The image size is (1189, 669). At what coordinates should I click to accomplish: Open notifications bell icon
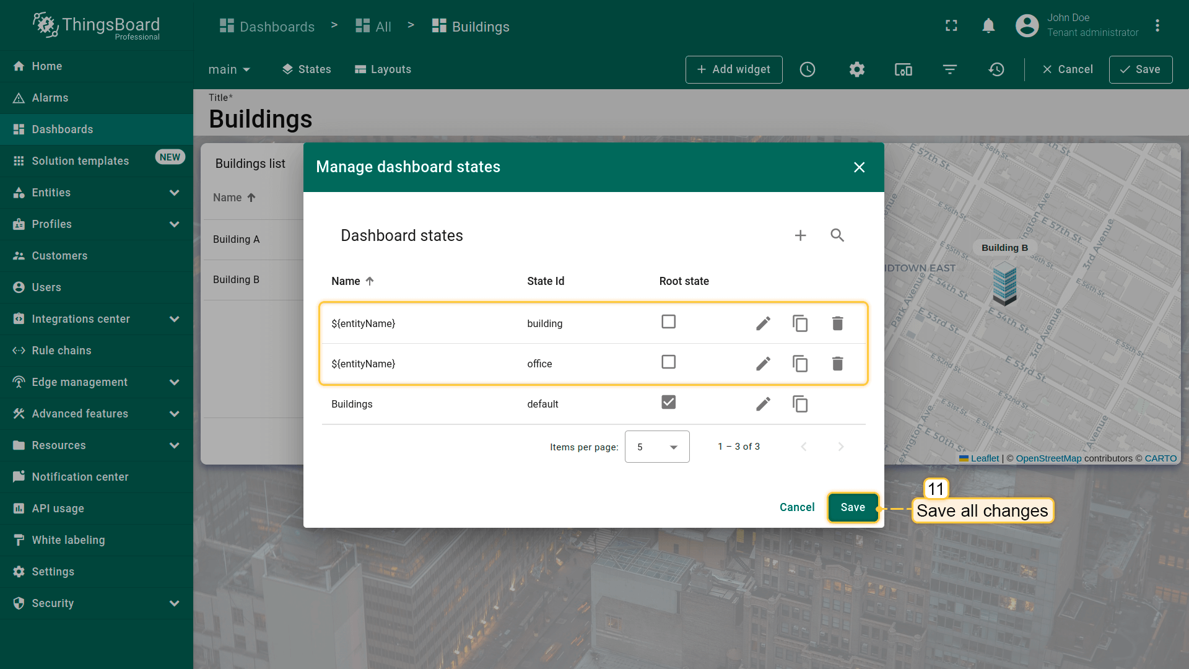[988, 26]
